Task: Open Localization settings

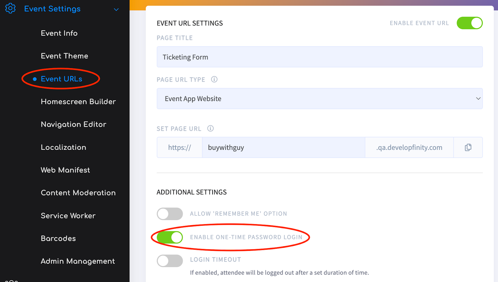Action: point(63,147)
